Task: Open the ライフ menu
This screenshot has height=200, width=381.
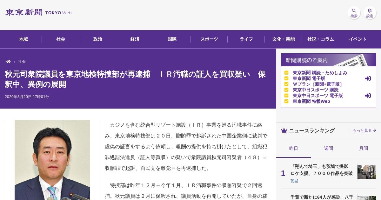Action: click(246, 39)
